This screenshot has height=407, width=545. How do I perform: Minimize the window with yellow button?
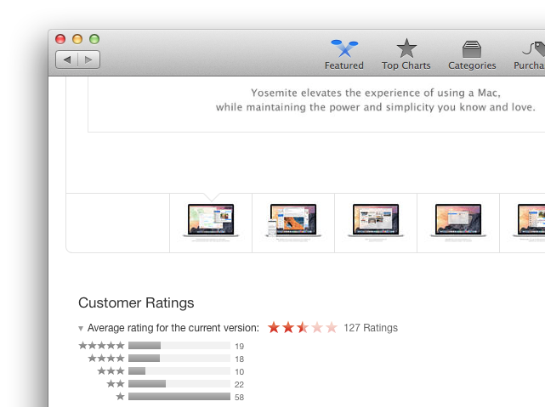[77, 39]
